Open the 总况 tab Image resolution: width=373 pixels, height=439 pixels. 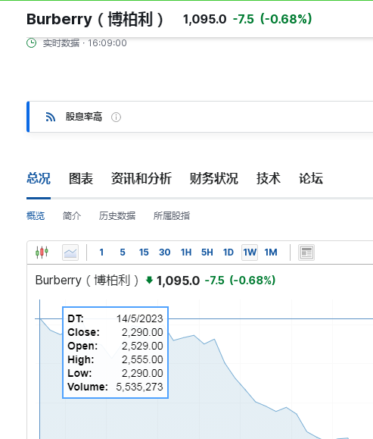pyautogui.click(x=39, y=178)
